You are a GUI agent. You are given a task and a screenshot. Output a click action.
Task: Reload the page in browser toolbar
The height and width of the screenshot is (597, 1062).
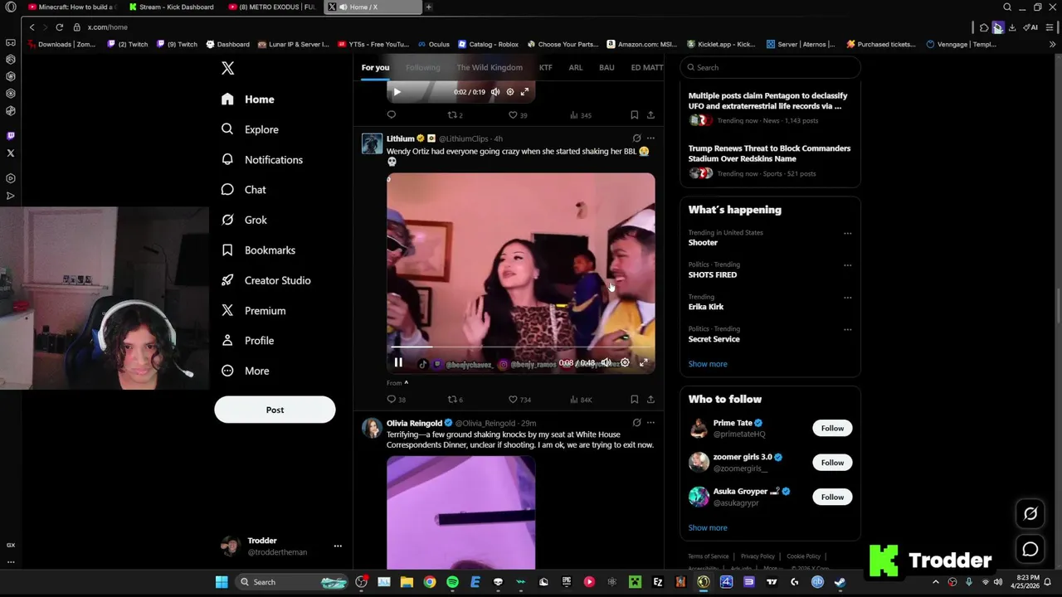click(59, 27)
